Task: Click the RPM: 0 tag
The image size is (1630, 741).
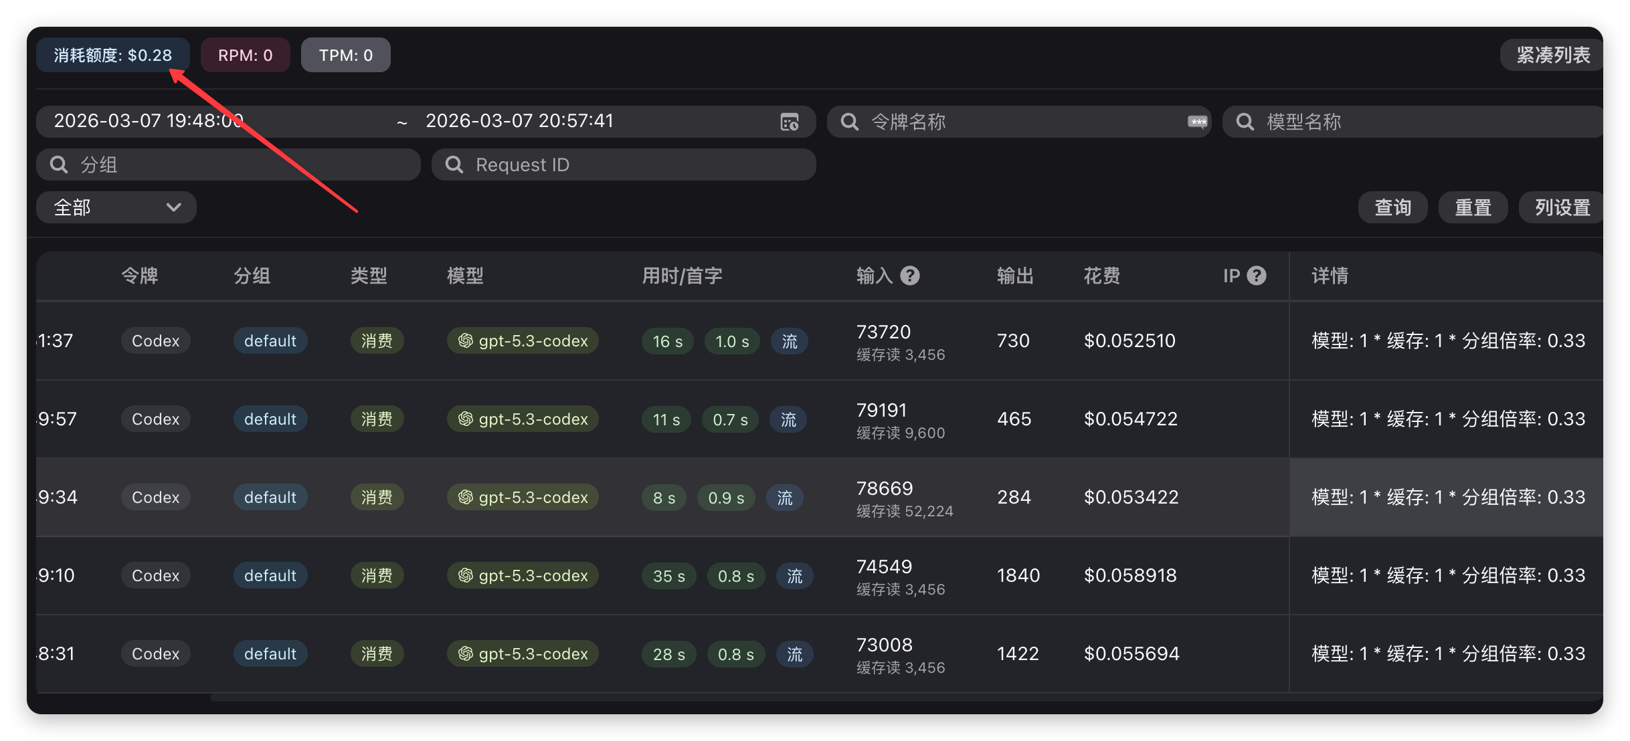Action: click(x=245, y=55)
